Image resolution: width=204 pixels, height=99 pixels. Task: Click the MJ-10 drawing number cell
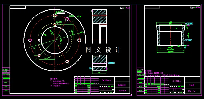click(192, 91)
